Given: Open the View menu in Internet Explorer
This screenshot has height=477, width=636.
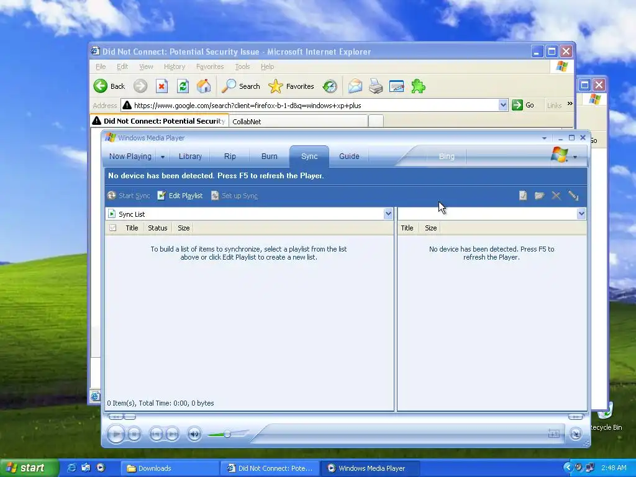Looking at the screenshot, I should click(146, 66).
